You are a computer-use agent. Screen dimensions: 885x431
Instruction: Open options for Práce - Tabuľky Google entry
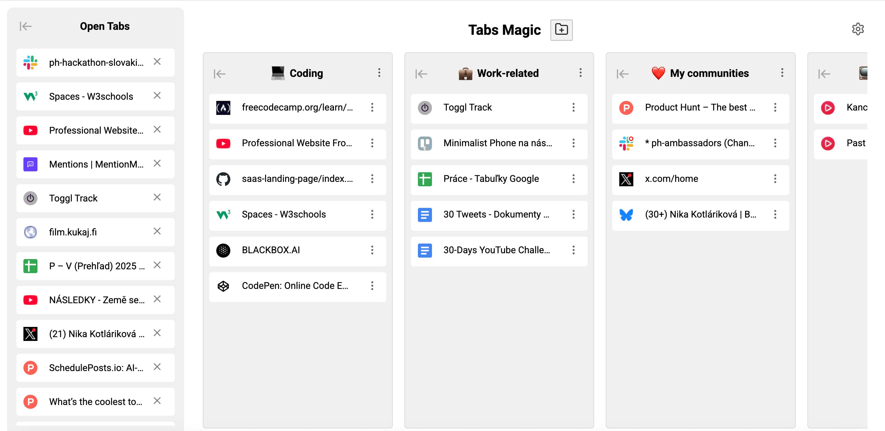click(x=573, y=179)
